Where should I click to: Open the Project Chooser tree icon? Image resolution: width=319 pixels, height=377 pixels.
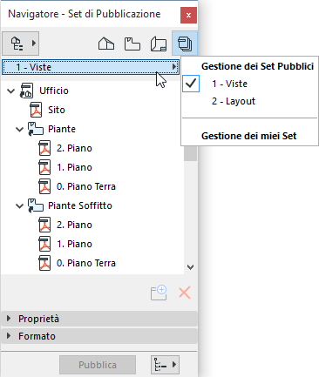[17, 44]
